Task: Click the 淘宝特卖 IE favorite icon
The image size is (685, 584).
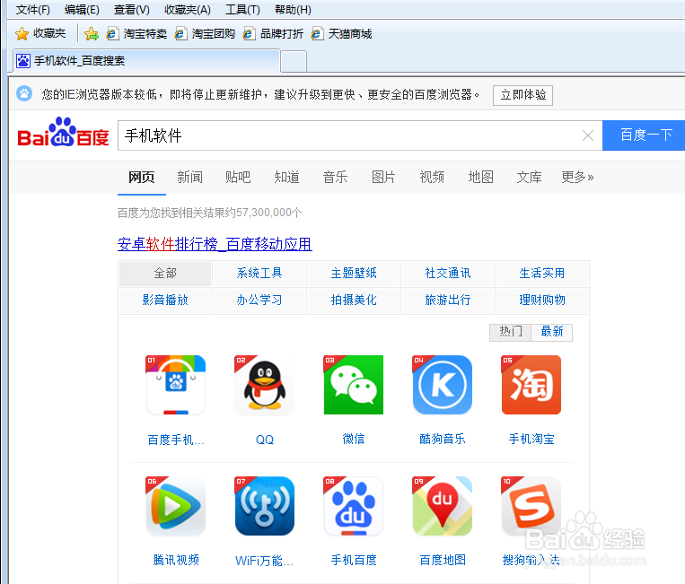Action: (113, 33)
